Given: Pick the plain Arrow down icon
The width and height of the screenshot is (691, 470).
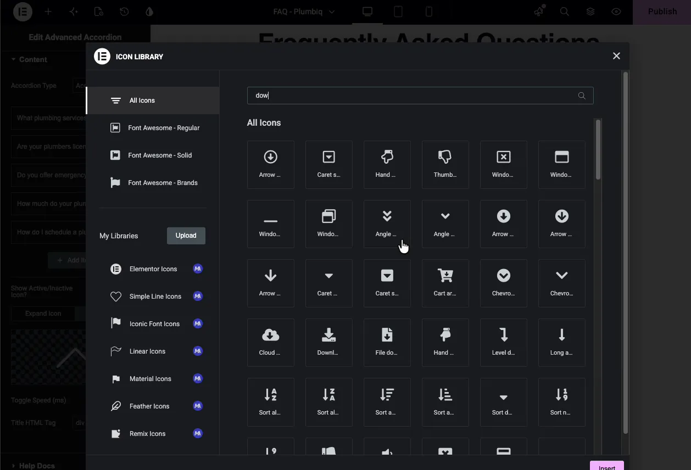Looking at the screenshot, I should (x=270, y=283).
